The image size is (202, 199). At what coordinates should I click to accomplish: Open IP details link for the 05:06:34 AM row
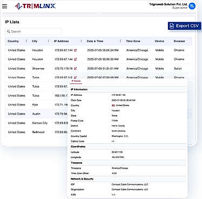(x=75, y=50)
